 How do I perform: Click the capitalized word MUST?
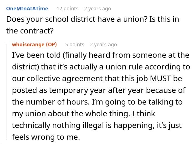160,79
